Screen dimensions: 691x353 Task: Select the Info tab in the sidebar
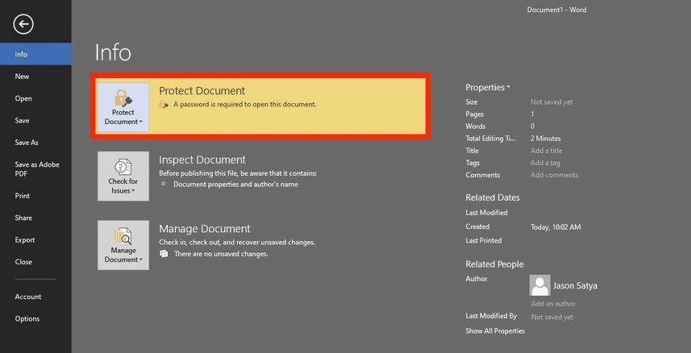tap(36, 54)
